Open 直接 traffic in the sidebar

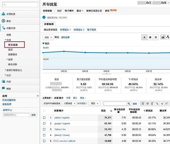coord(10,50)
